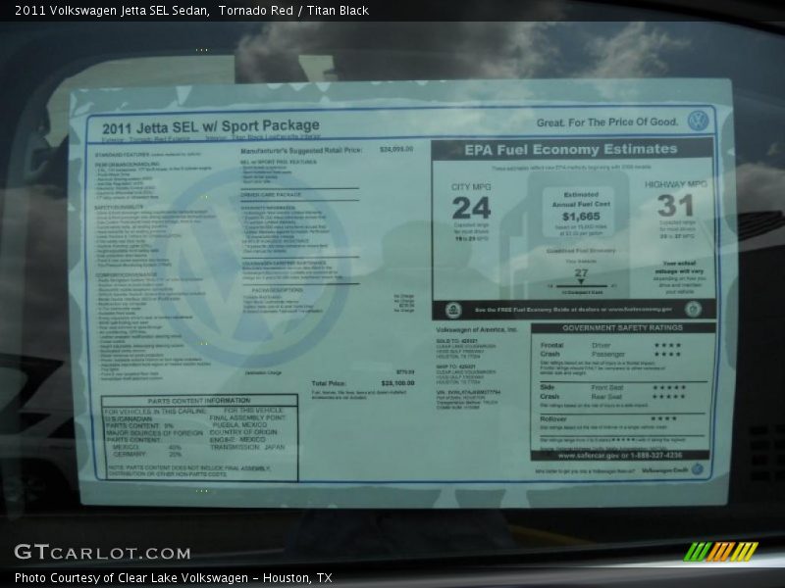Click the heading '2011 Jetta SEL w/ Sport Package'
Screen dimensions: 785x588
pyautogui.click(x=210, y=126)
